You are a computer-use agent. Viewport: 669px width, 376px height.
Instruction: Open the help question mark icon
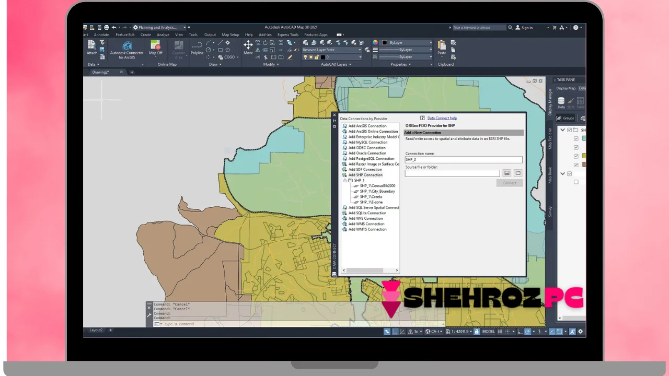click(575, 27)
